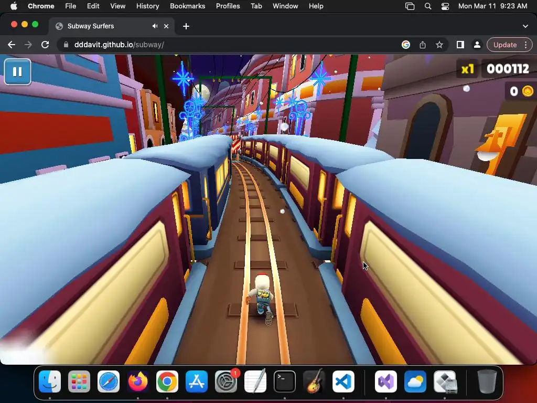Image resolution: width=537 pixels, height=403 pixels.
Task: Open Boot Camp Assistant from Dock
Action: (445, 381)
